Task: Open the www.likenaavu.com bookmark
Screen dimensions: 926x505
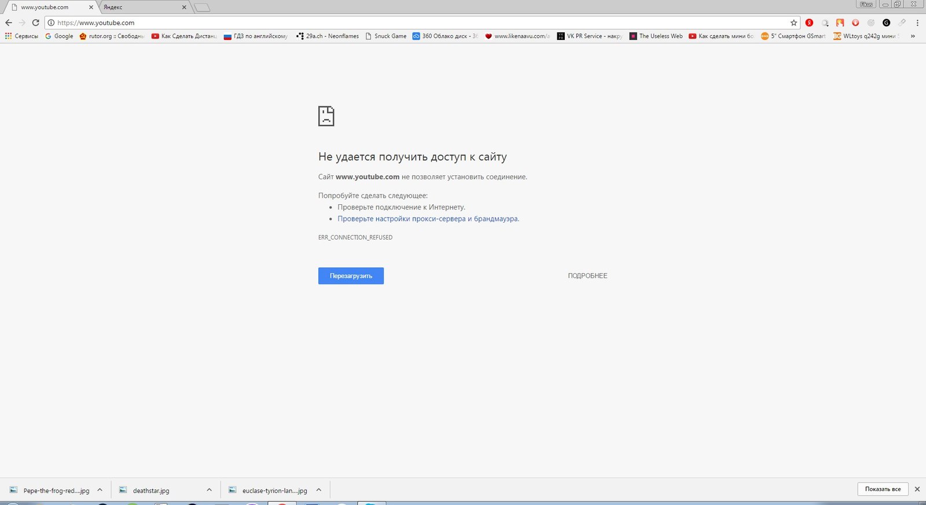Action: click(517, 36)
